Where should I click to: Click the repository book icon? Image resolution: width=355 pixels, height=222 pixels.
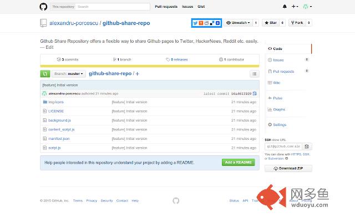(x=43, y=23)
